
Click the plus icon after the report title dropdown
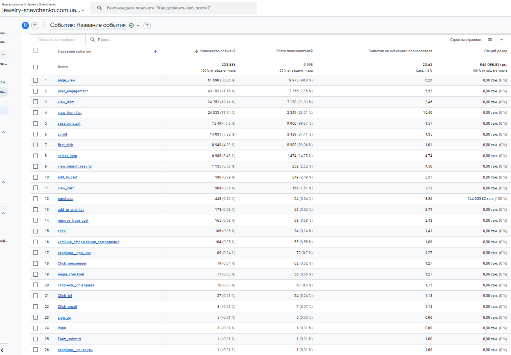click(x=147, y=25)
